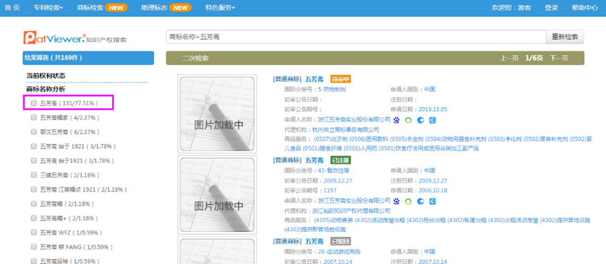Click Baidu paw icon in registered 已注册 result

[396, 201]
